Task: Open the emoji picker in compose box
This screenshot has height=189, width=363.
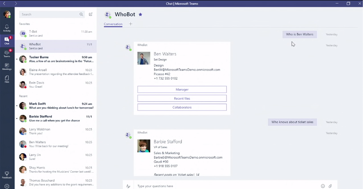Action: click(323, 186)
